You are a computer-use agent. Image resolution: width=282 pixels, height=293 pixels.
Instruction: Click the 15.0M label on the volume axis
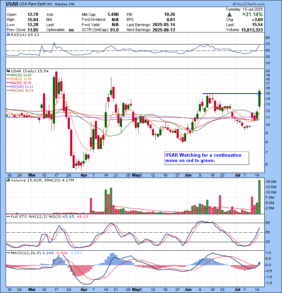[x=271, y=182]
